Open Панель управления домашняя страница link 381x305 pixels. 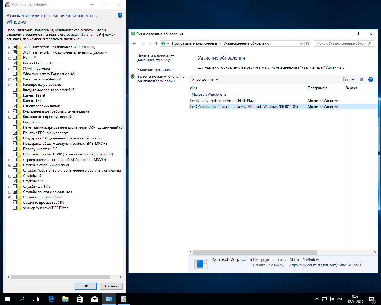pos(156,57)
